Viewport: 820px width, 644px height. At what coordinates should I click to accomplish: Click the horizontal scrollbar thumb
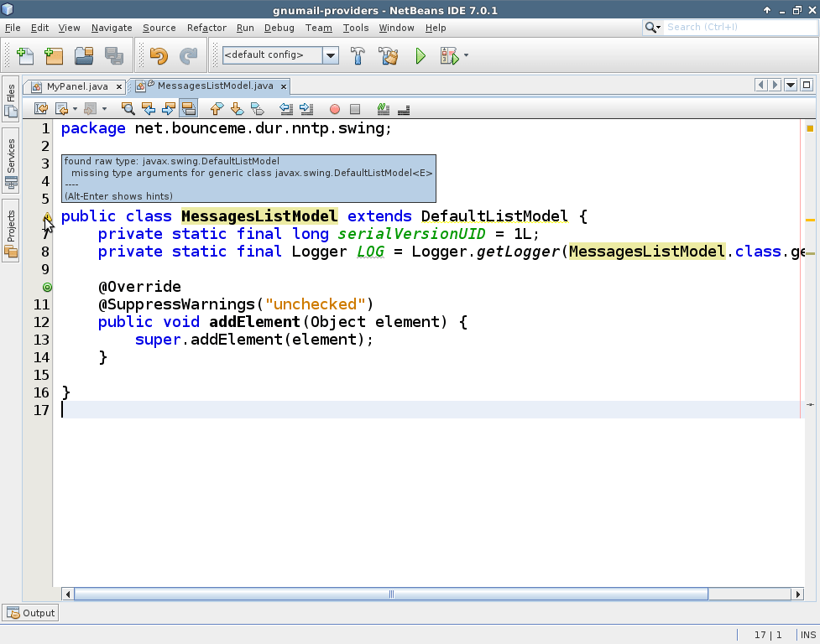coord(391,594)
